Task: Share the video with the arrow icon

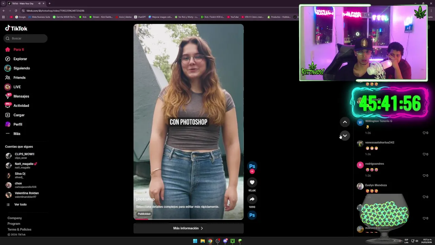Action: click(252, 199)
